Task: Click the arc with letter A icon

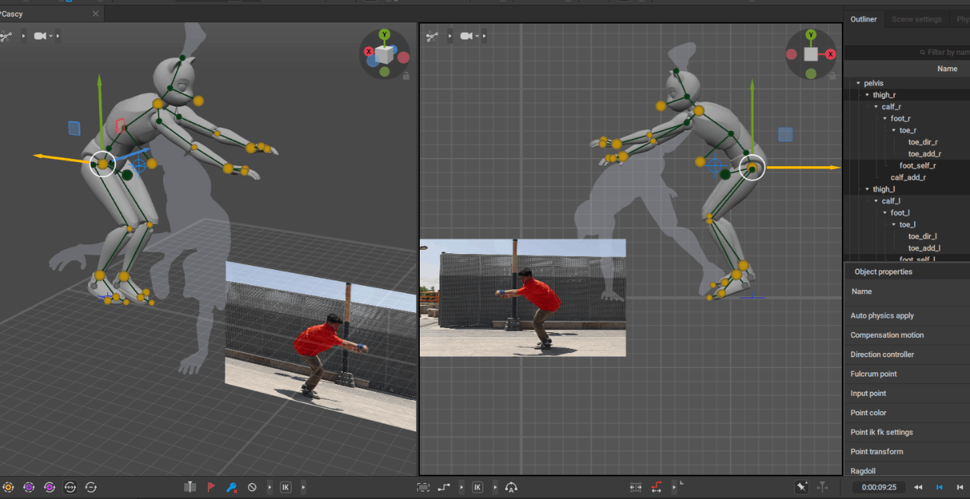Action: 511,487
